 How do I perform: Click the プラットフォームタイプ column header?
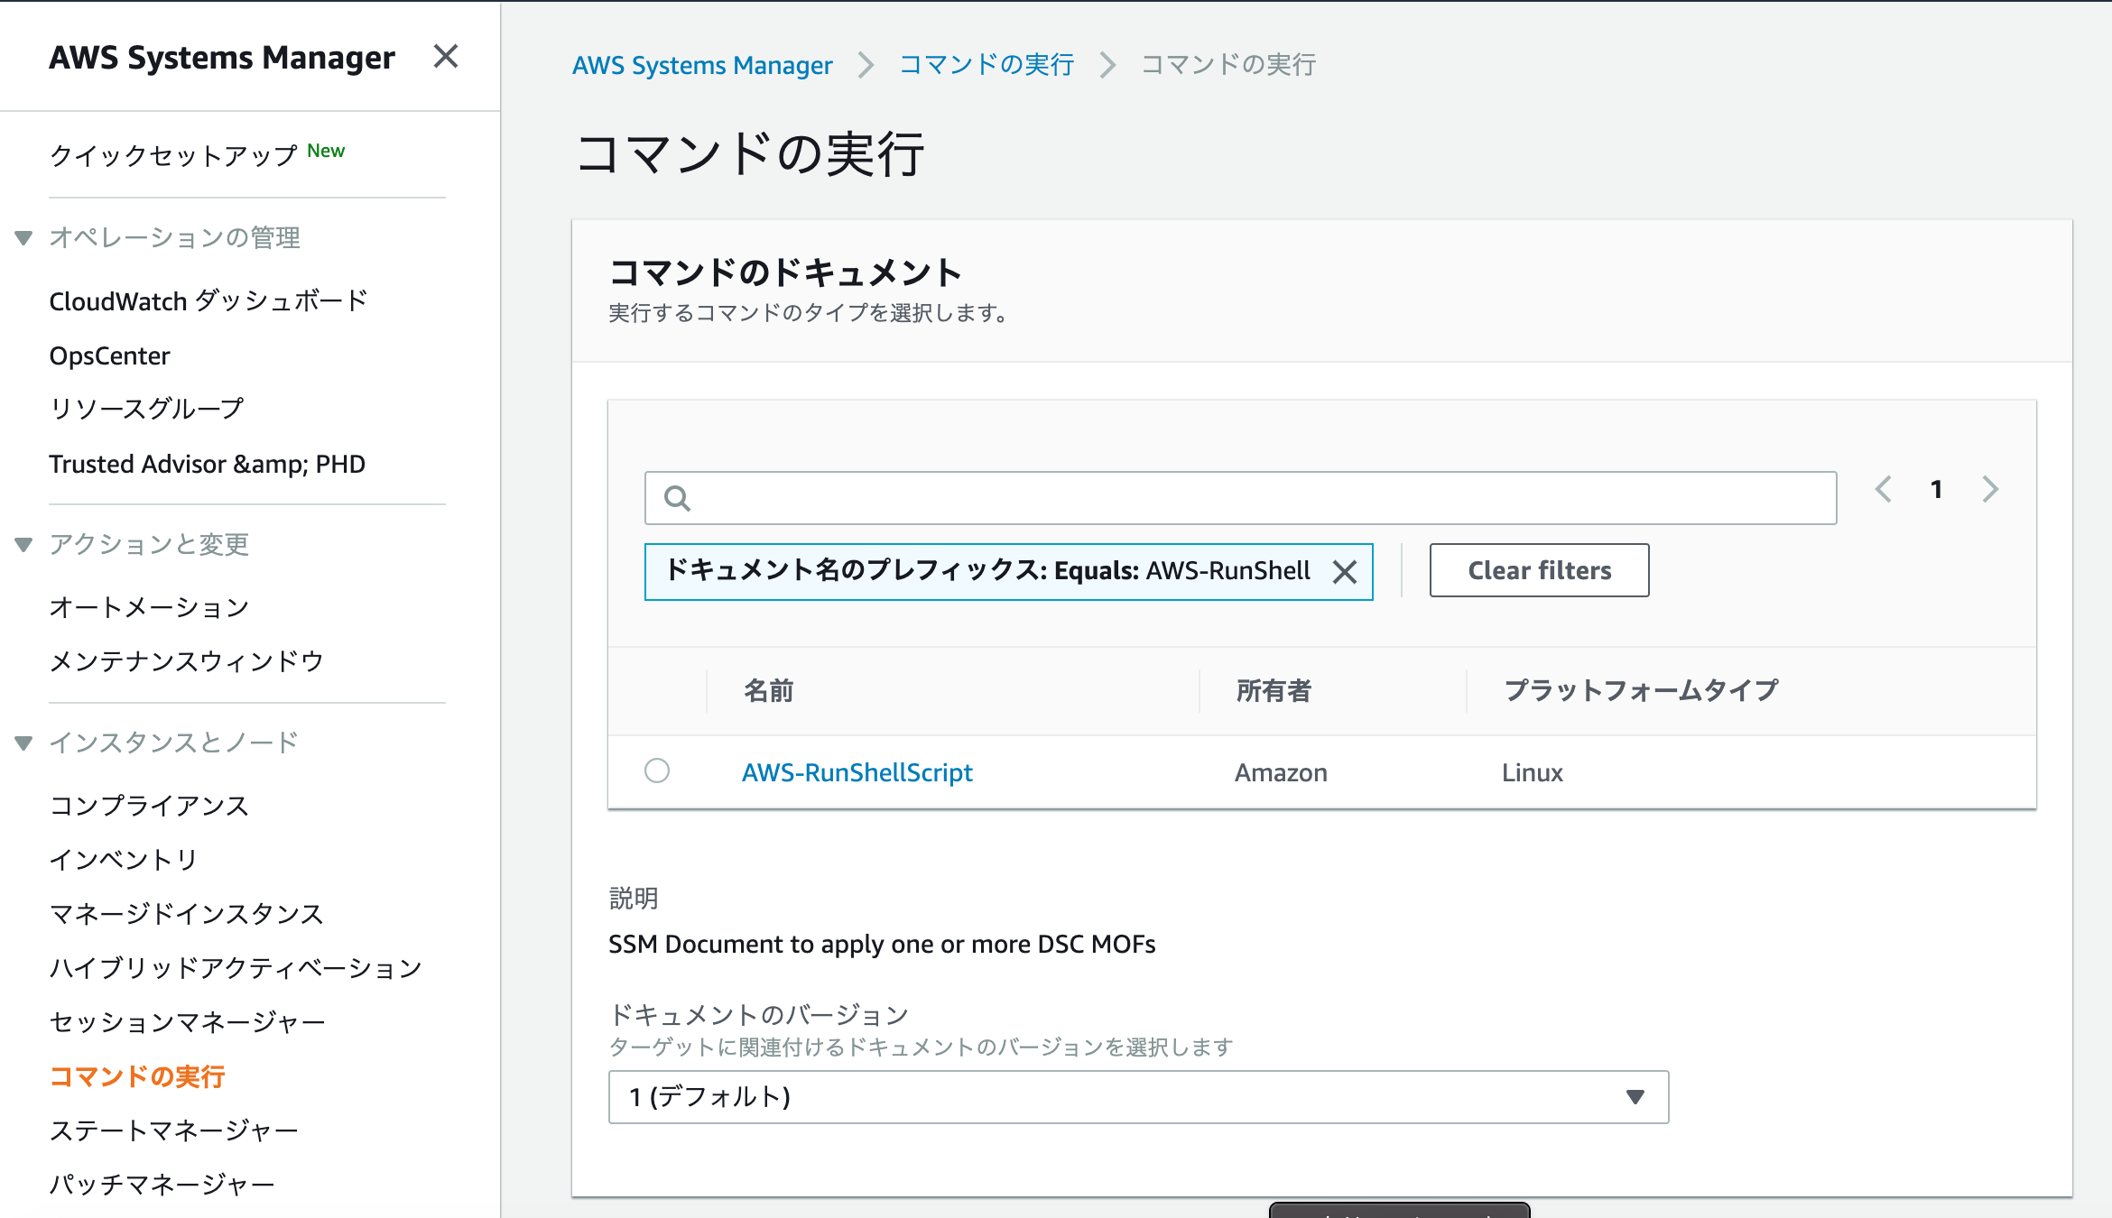pyautogui.click(x=1641, y=691)
